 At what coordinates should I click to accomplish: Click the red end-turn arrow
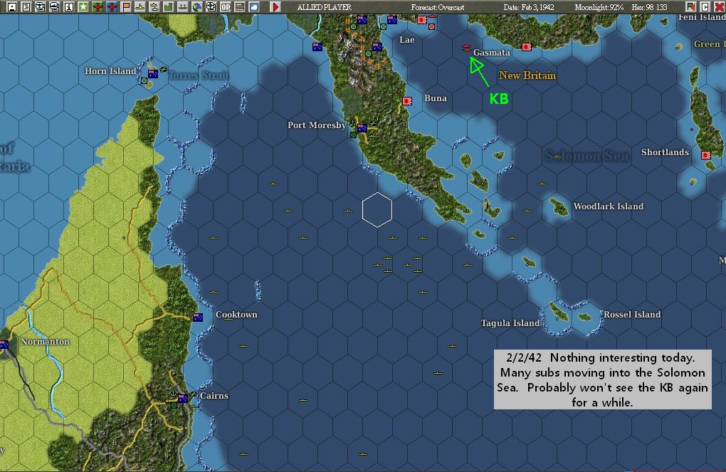coord(275,7)
